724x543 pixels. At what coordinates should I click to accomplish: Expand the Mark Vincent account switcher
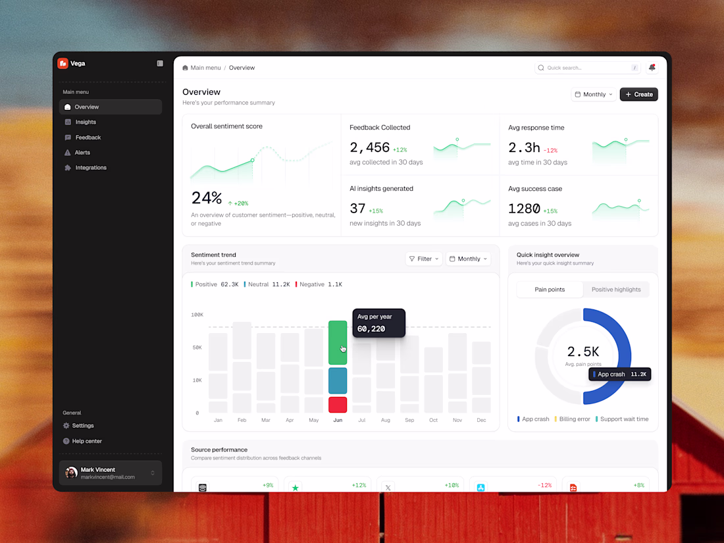(153, 473)
